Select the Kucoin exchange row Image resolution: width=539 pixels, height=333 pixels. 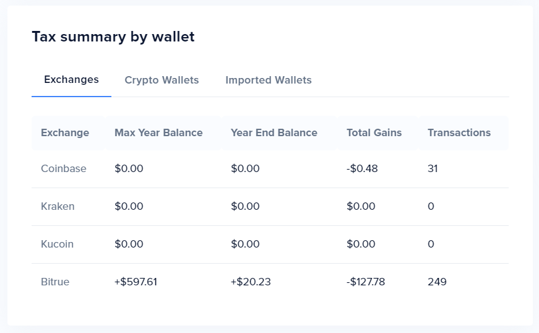click(x=57, y=244)
